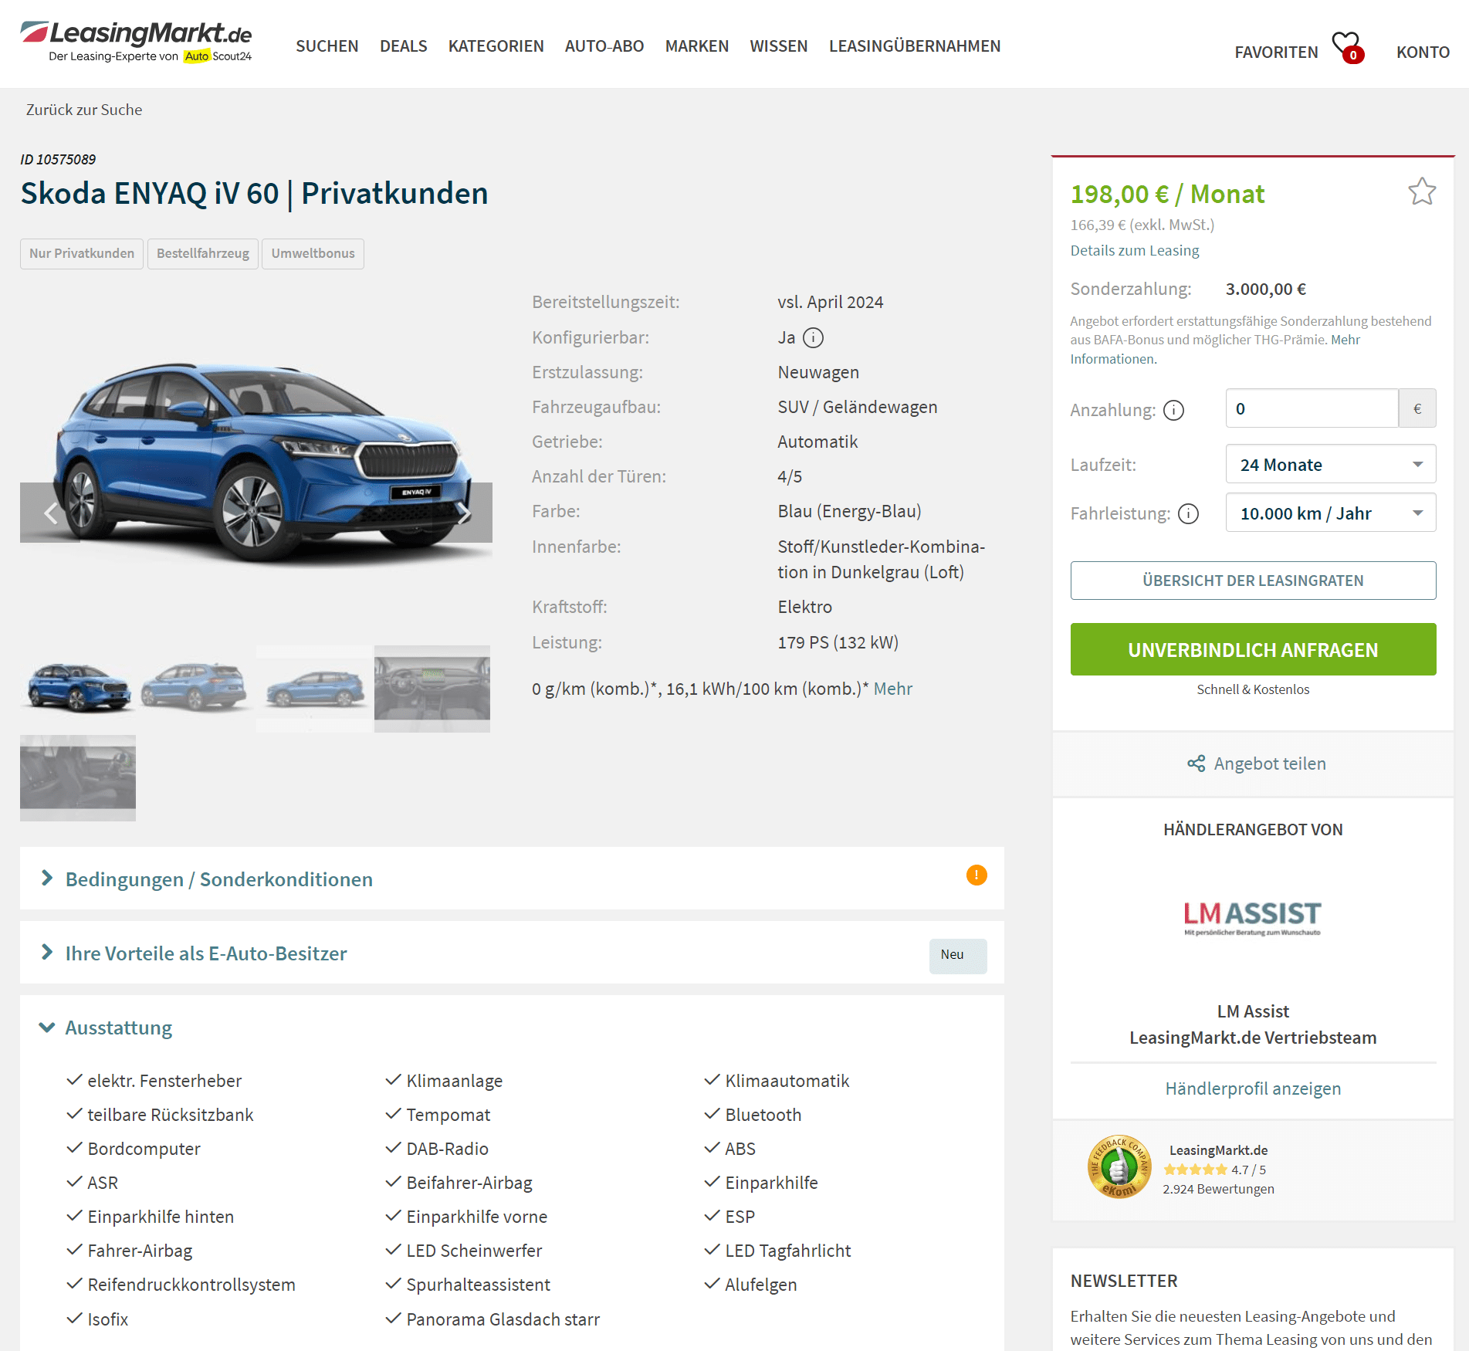
Task: Select the rear-view car thumbnail
Action: [x=196, y=689]
